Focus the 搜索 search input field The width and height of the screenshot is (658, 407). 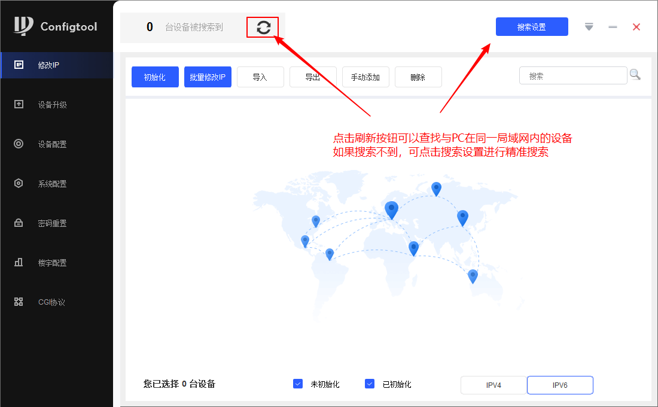tap(573, 75)
